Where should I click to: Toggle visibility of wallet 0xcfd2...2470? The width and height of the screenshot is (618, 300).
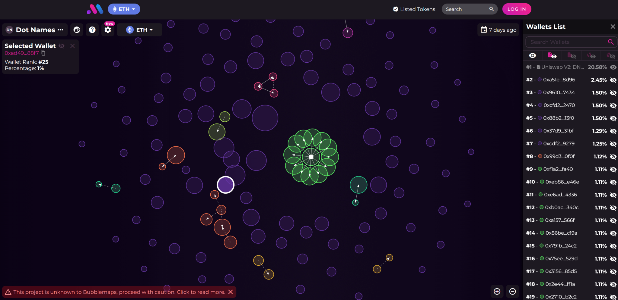[613, 105]
